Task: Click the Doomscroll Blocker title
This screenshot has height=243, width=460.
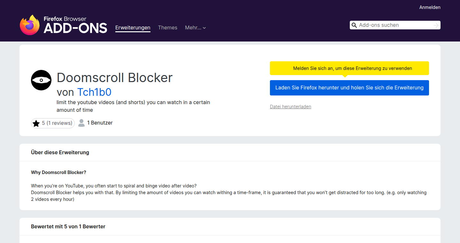Action: 115,78
